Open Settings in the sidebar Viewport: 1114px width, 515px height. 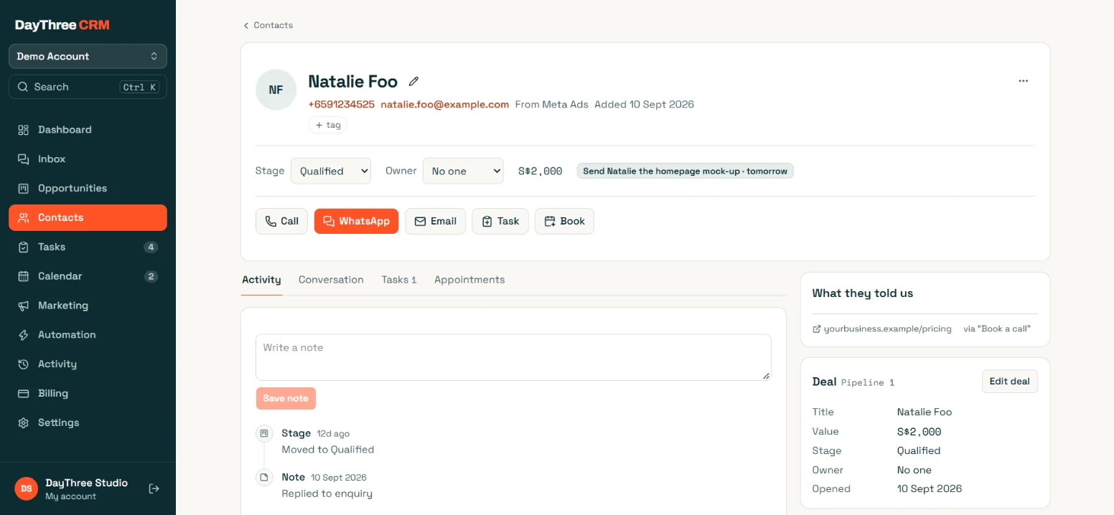[88, 423]
